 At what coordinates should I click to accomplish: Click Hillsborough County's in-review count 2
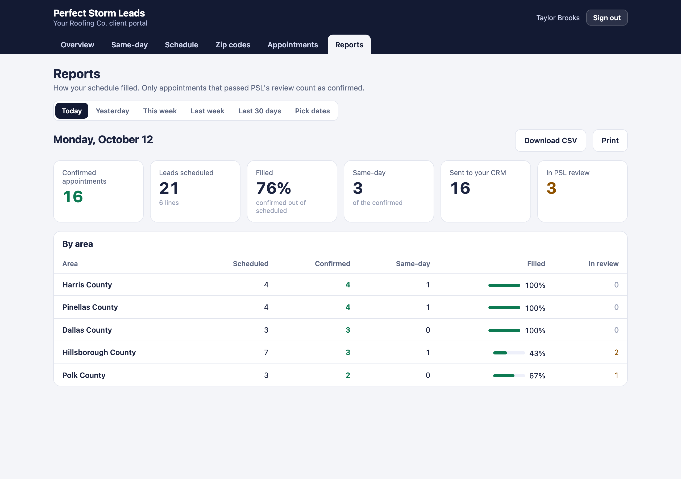click(616, 353)
